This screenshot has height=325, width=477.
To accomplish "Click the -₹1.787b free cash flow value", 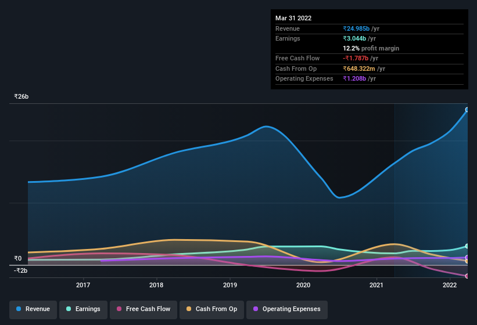I will [x=356, y=58].
